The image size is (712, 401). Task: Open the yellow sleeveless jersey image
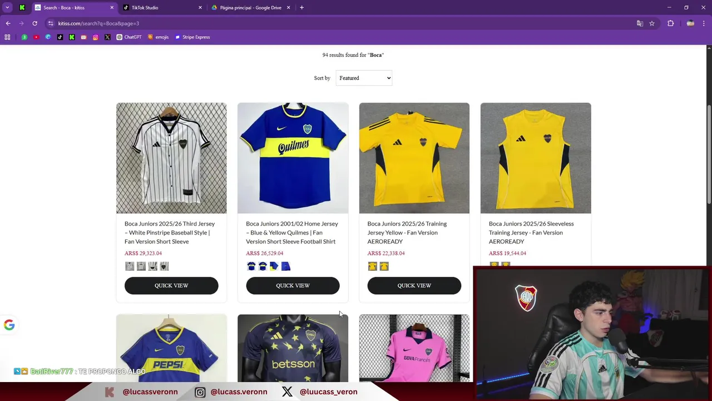[x=536, y=158]
